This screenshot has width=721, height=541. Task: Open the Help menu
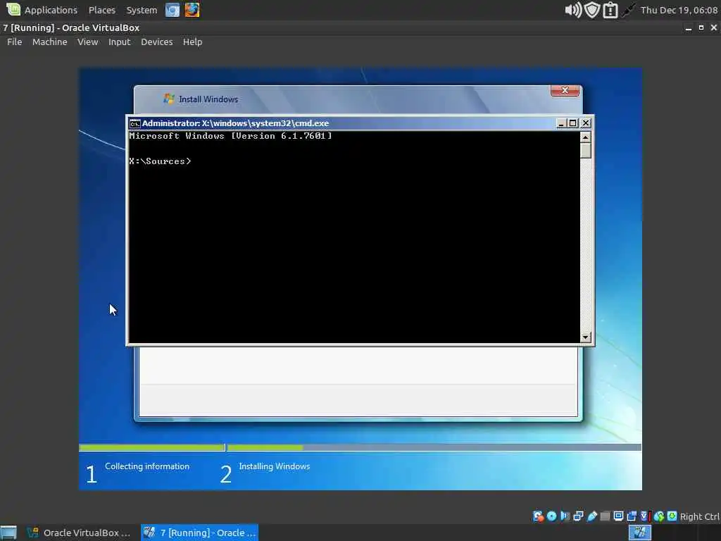point(193,42)
